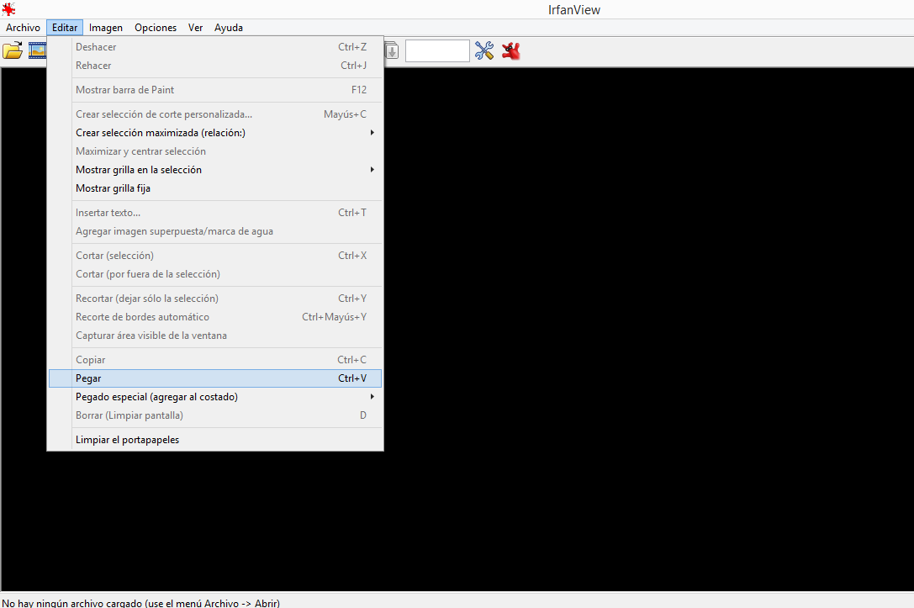The height and width of the screenshot is (608, 914).
Task: Open the Opciones menu
Action: coord(155,28)
